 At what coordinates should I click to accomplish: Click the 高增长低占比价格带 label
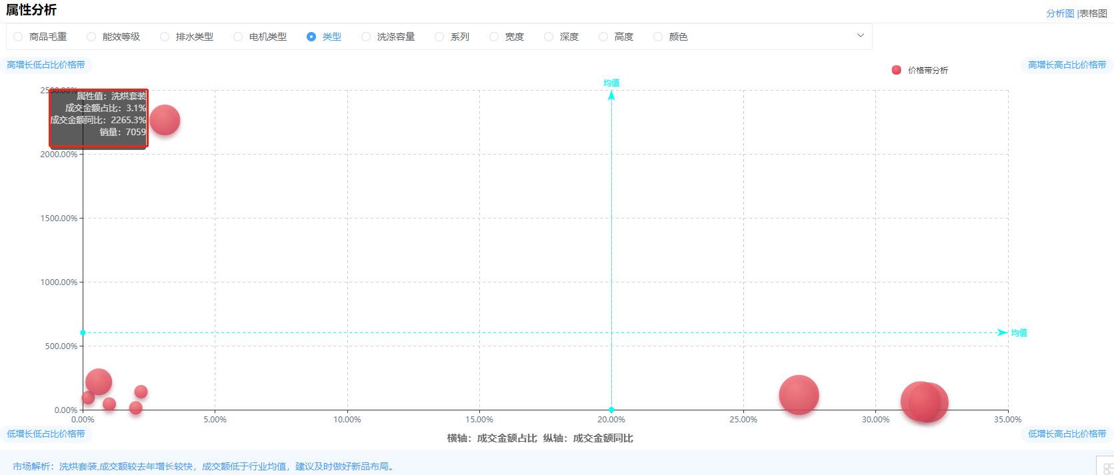tap(46, 65)
